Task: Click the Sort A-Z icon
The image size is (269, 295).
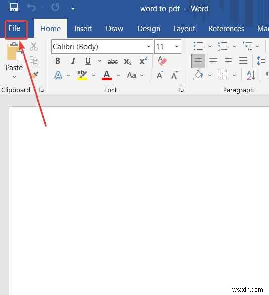Action: [x=251, y=75]
